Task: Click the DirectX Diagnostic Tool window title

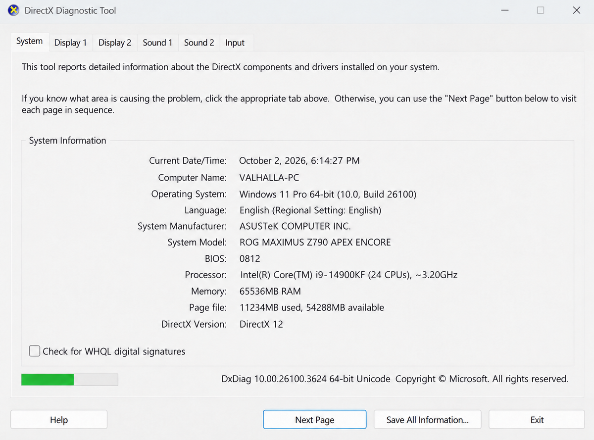Action: click(x=70, y=10)
